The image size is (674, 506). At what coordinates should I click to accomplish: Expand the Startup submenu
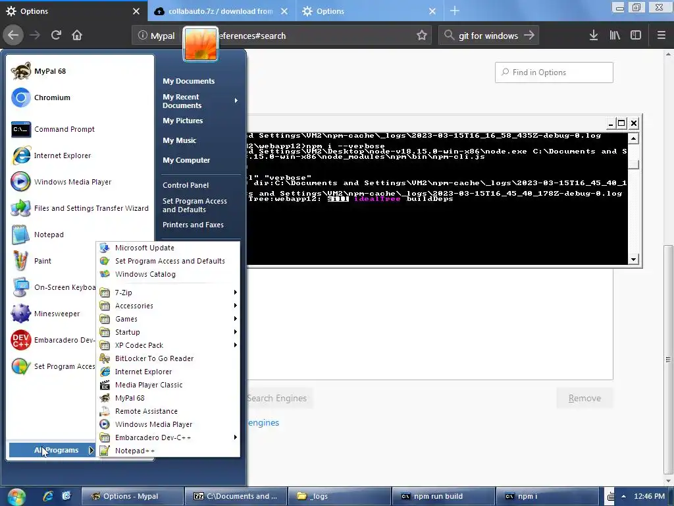(168, 332)
